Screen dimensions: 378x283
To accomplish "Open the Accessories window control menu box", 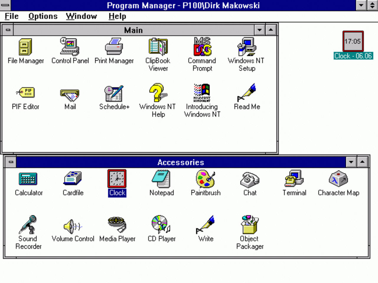I will [x=11, y=162].
